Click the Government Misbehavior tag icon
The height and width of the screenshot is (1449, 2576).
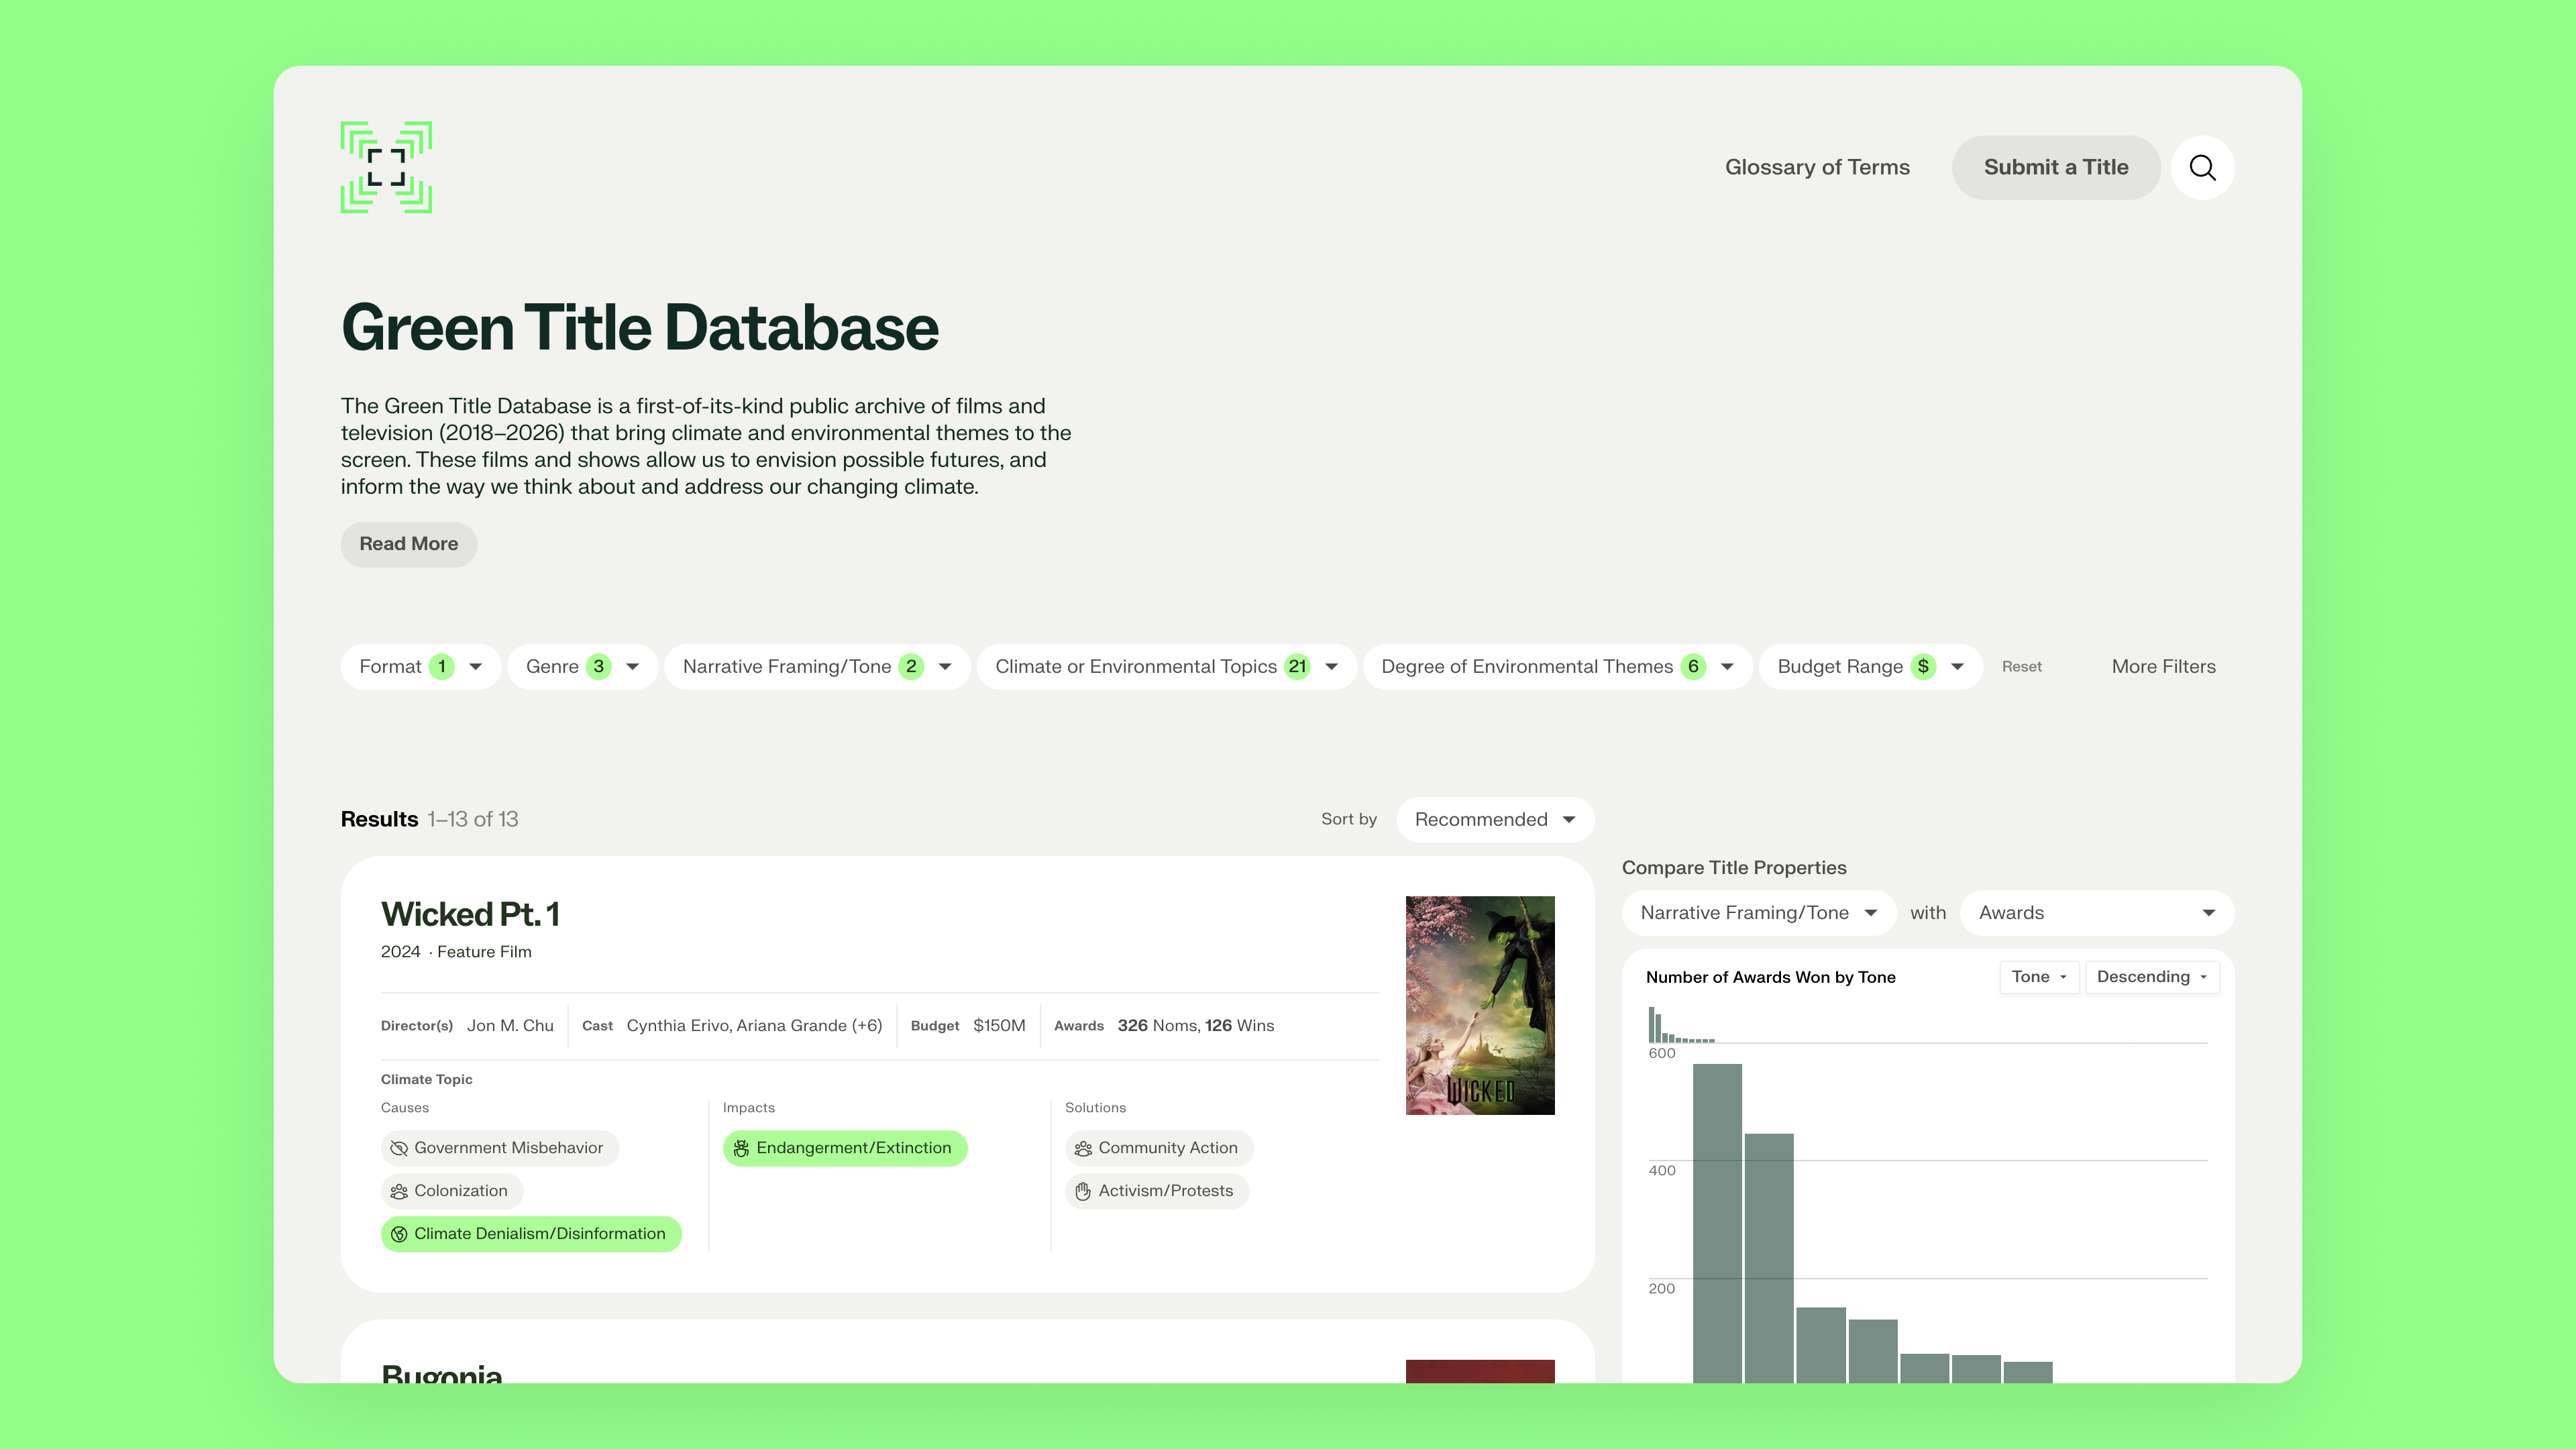[x=398, y=1148]
